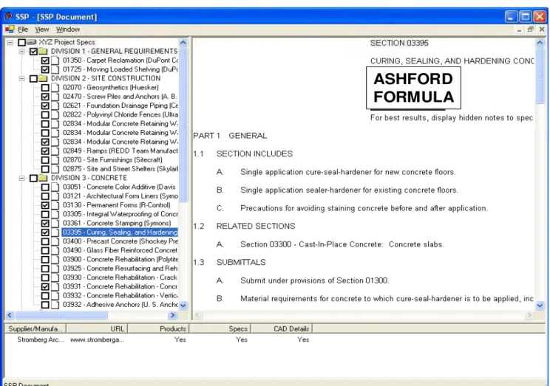550x386 pixels.
Task: Uncheck the 02849 Ramps checkbox
Action: coord(45,151)
